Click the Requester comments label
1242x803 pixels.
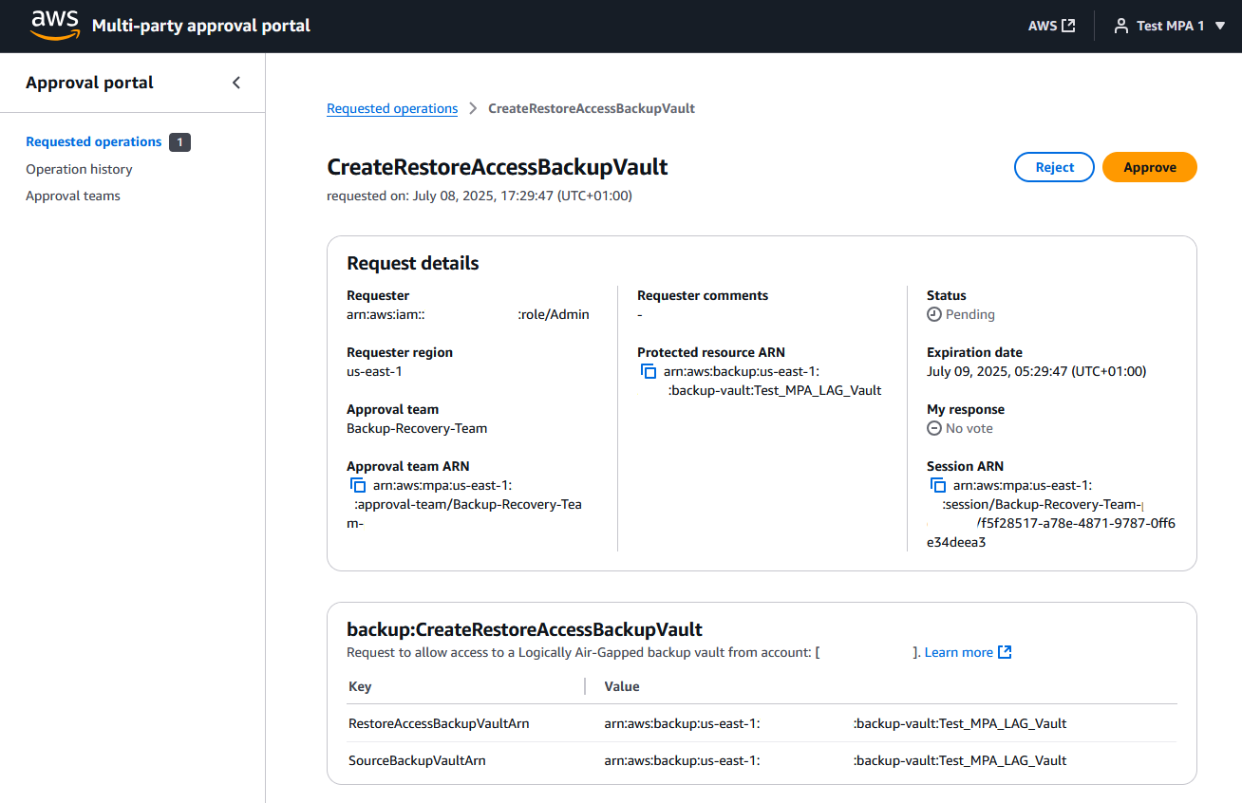(x=703, y=295)
